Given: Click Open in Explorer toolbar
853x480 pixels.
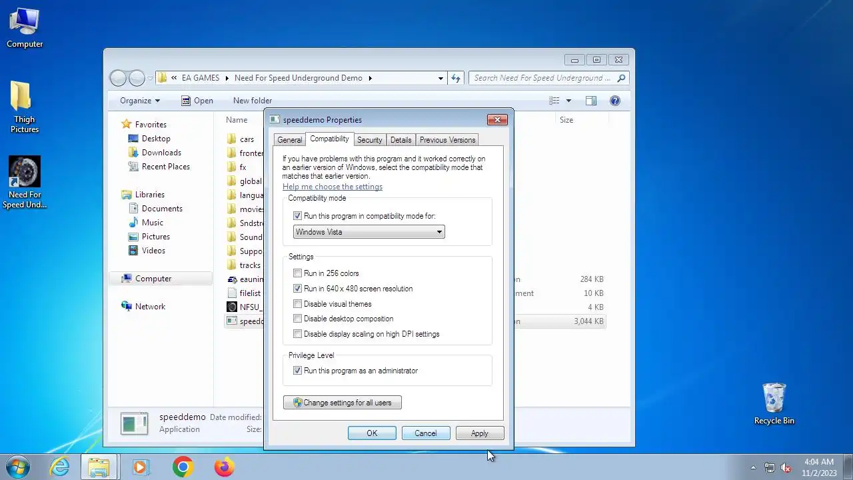Looking at the screenshot, I should tap(197, 101).
